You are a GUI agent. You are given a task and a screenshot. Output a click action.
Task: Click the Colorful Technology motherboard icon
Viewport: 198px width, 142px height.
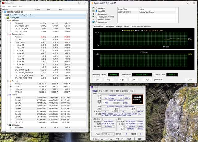[x=8, y=15]
